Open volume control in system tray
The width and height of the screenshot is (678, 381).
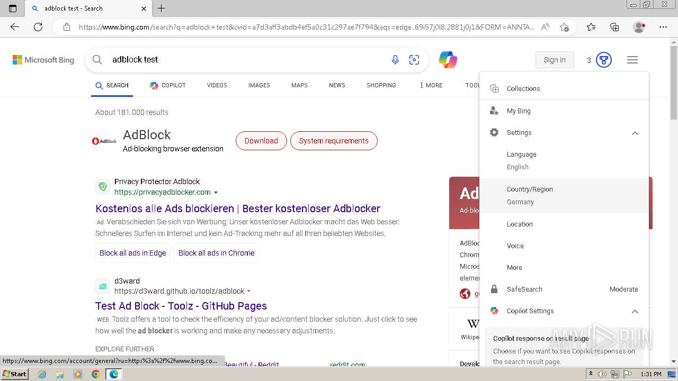click(x=603, y=374)
